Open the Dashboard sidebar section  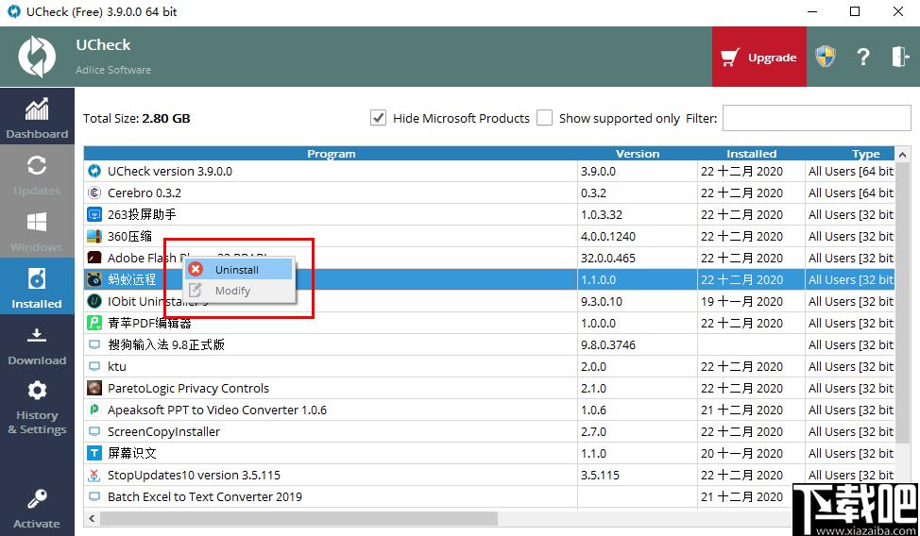click(x=37, y=117)
